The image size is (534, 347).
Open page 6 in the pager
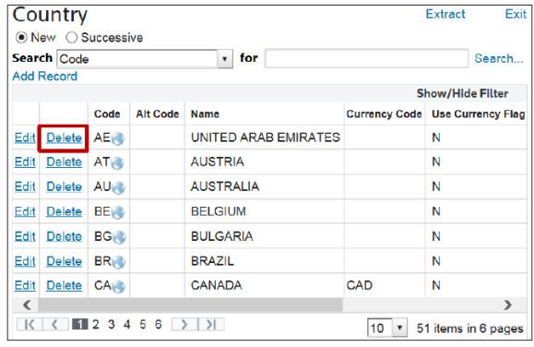pos(158,325)
